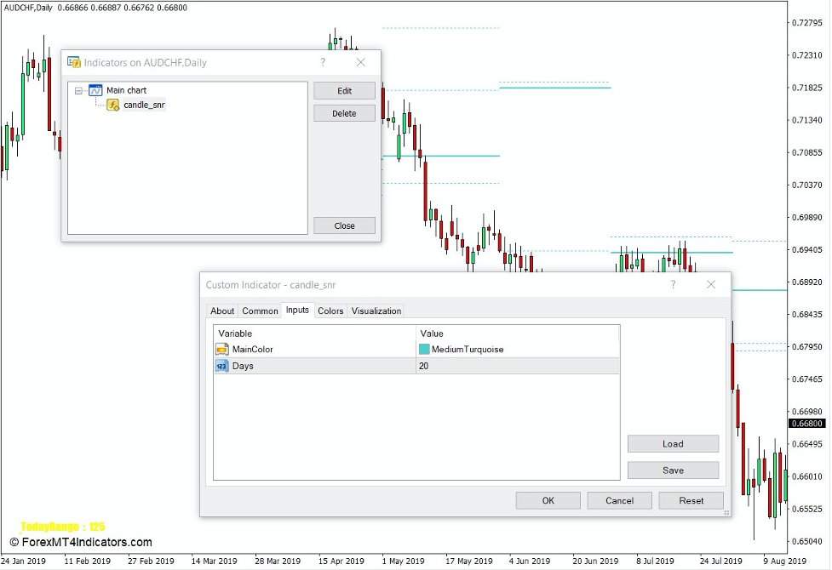Open the About tab
This screenshot has width=832, height=570.
(221, 311)
